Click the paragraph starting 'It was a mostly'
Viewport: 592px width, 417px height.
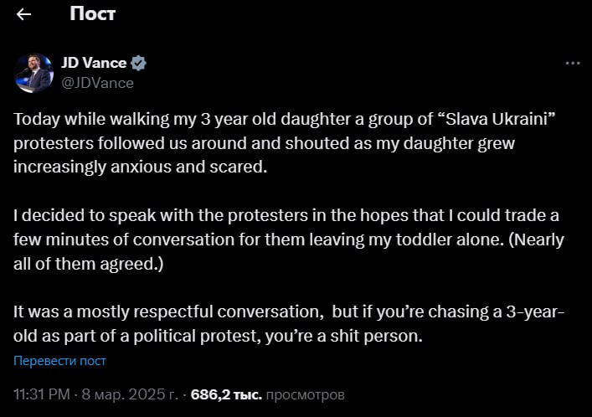(x=285, y=324)
